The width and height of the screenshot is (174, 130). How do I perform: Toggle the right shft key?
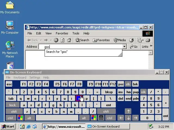tap(106, 111)
